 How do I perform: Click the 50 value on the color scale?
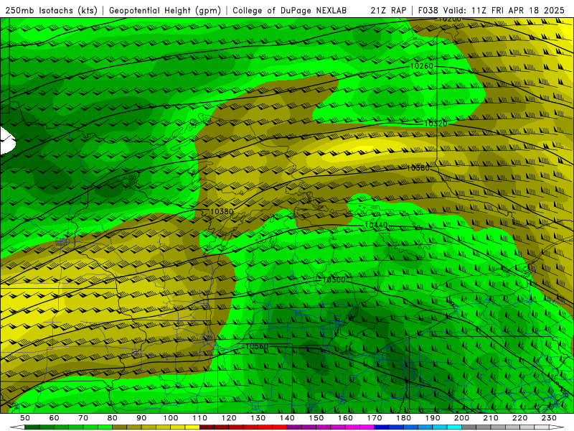coord(25,418)
